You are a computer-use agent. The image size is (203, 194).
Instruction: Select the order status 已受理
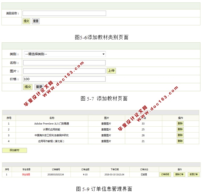144,175
